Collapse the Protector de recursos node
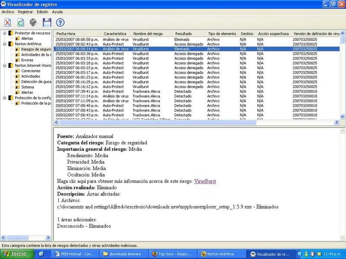The image size is (346, 259). click(x=4, y=33)
